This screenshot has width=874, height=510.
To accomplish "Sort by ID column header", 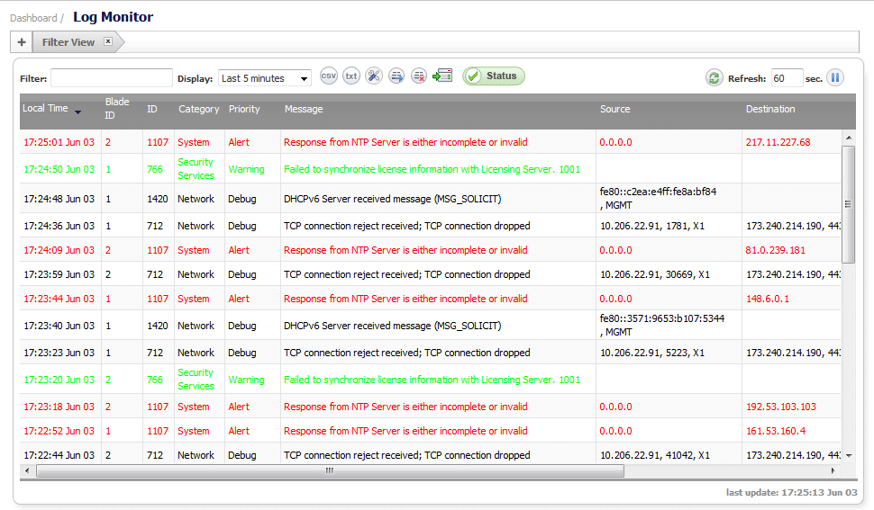I will click(x=152, y=109).
